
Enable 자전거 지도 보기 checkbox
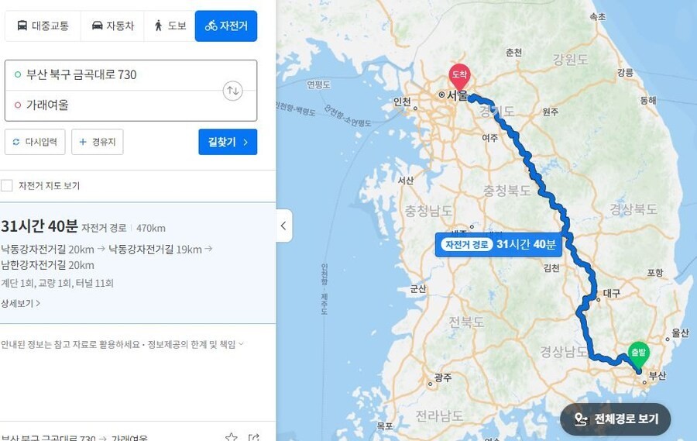click(x=7, y=185)
